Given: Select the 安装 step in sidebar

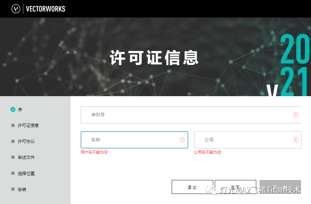Looking at the screenshot, I should pyautogui.click(x=22, y=189).
